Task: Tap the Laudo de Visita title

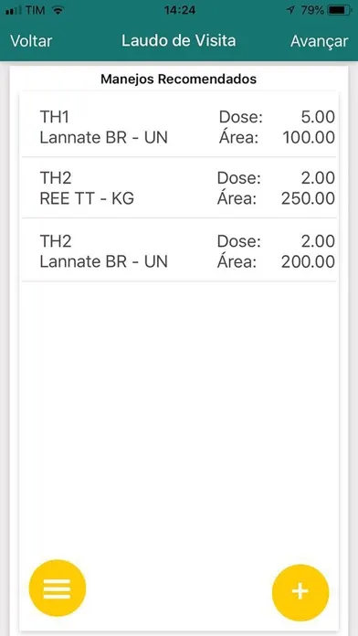Action: 178,41
